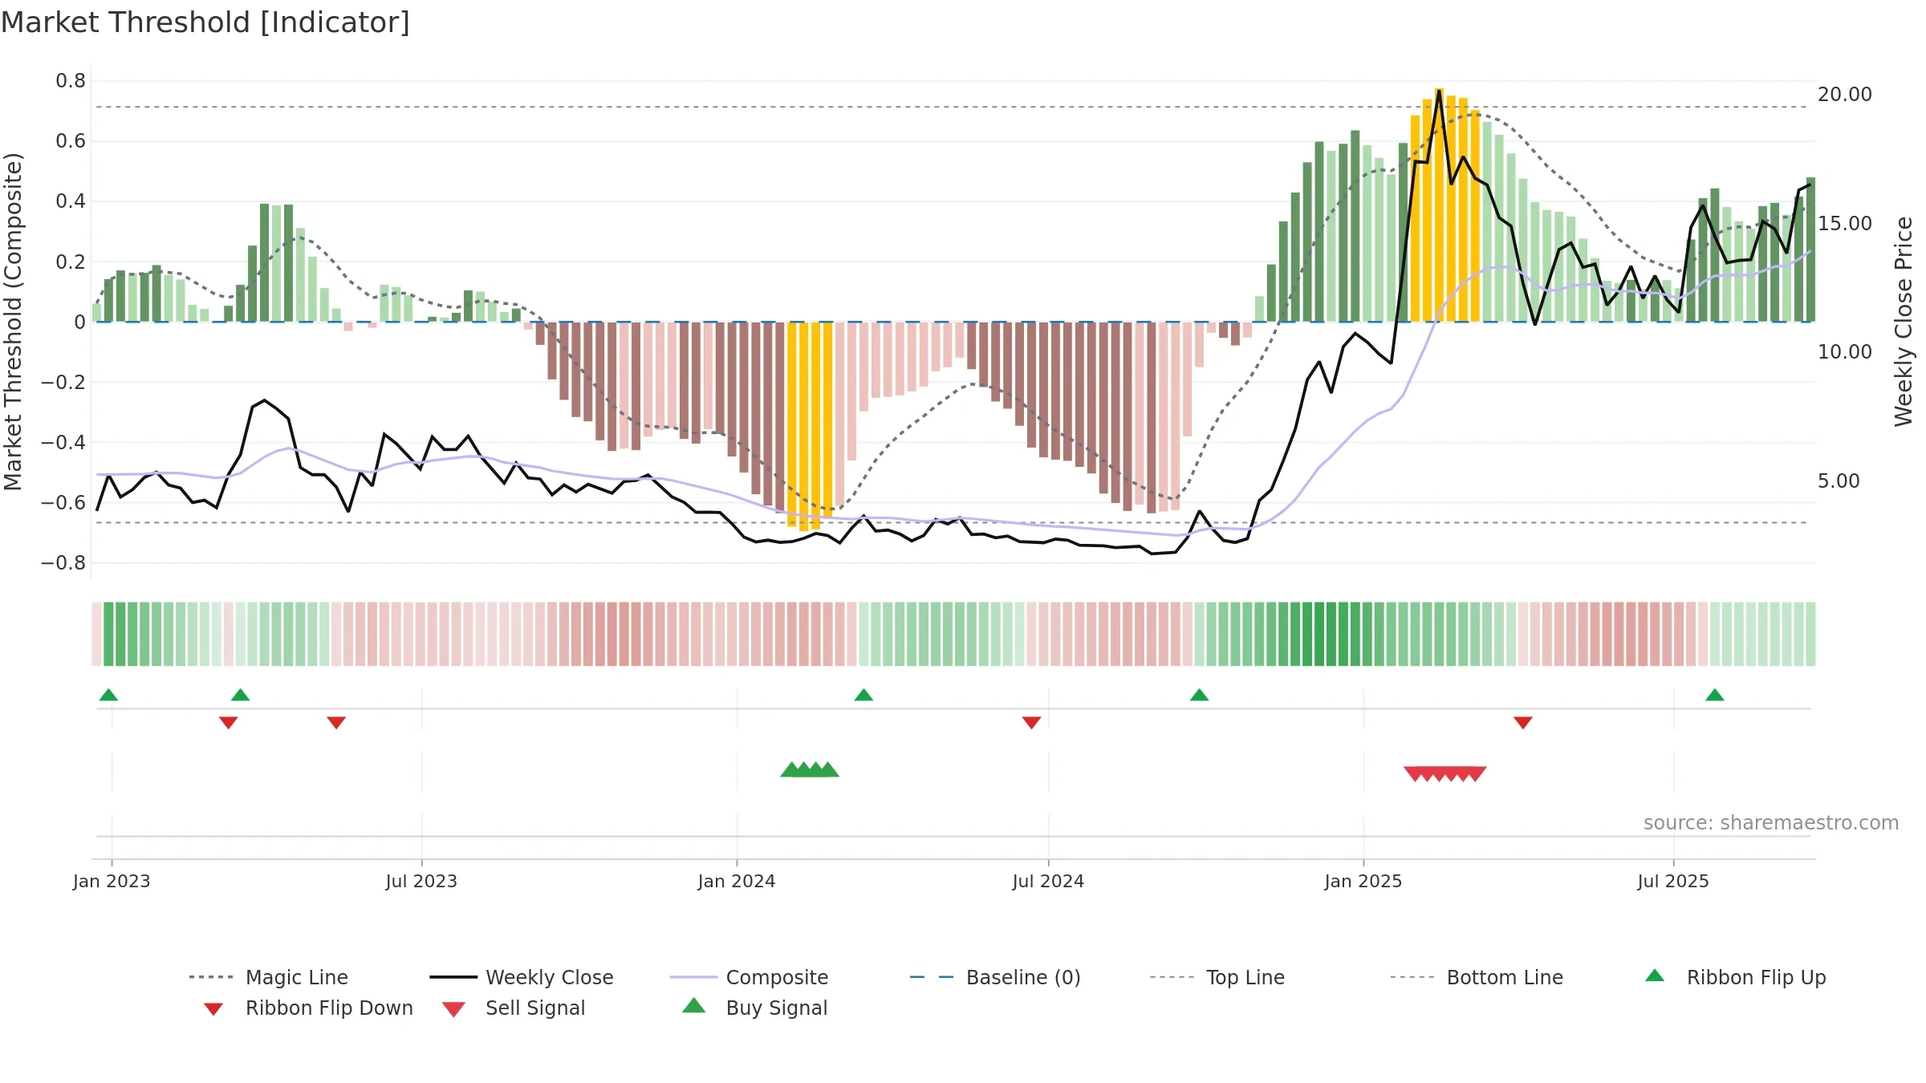Screen dimensions: 1926x1083
Task: Click the first sell signal triangle of the Feb 2025 cluster
Action: point(1414,774)
